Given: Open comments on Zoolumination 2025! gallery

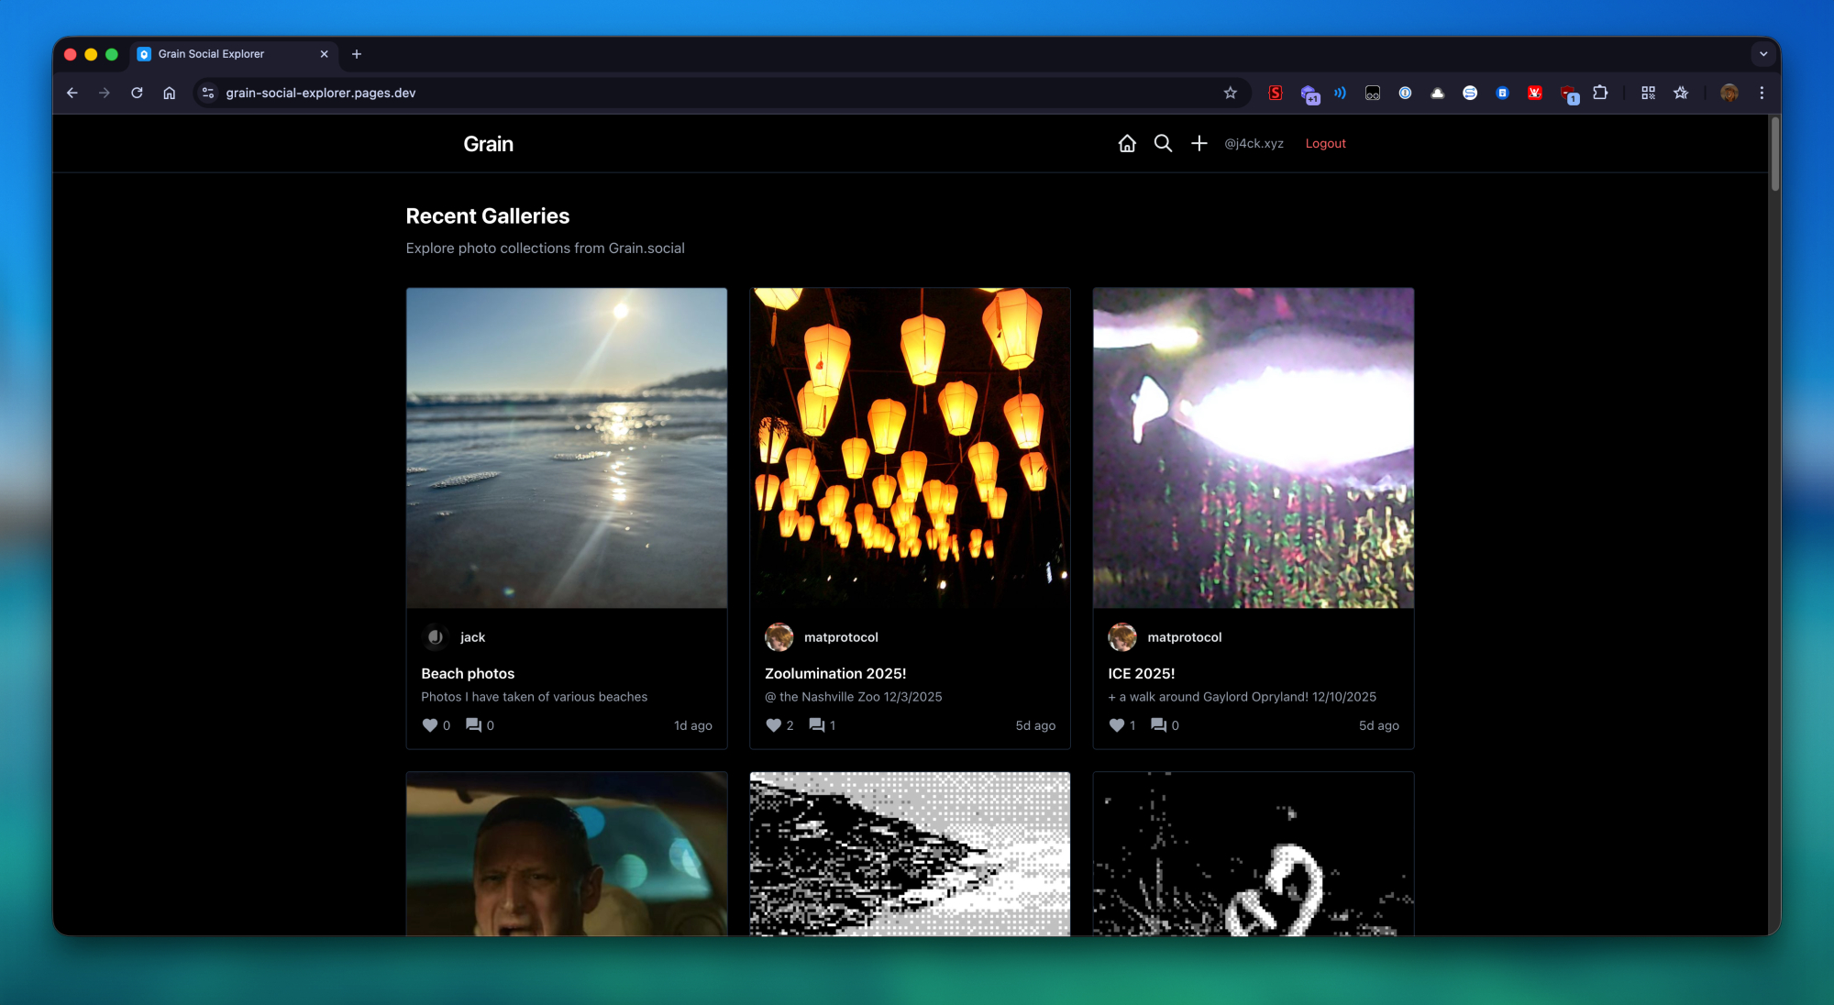Looking at the screenshot, I should (816, 725).
